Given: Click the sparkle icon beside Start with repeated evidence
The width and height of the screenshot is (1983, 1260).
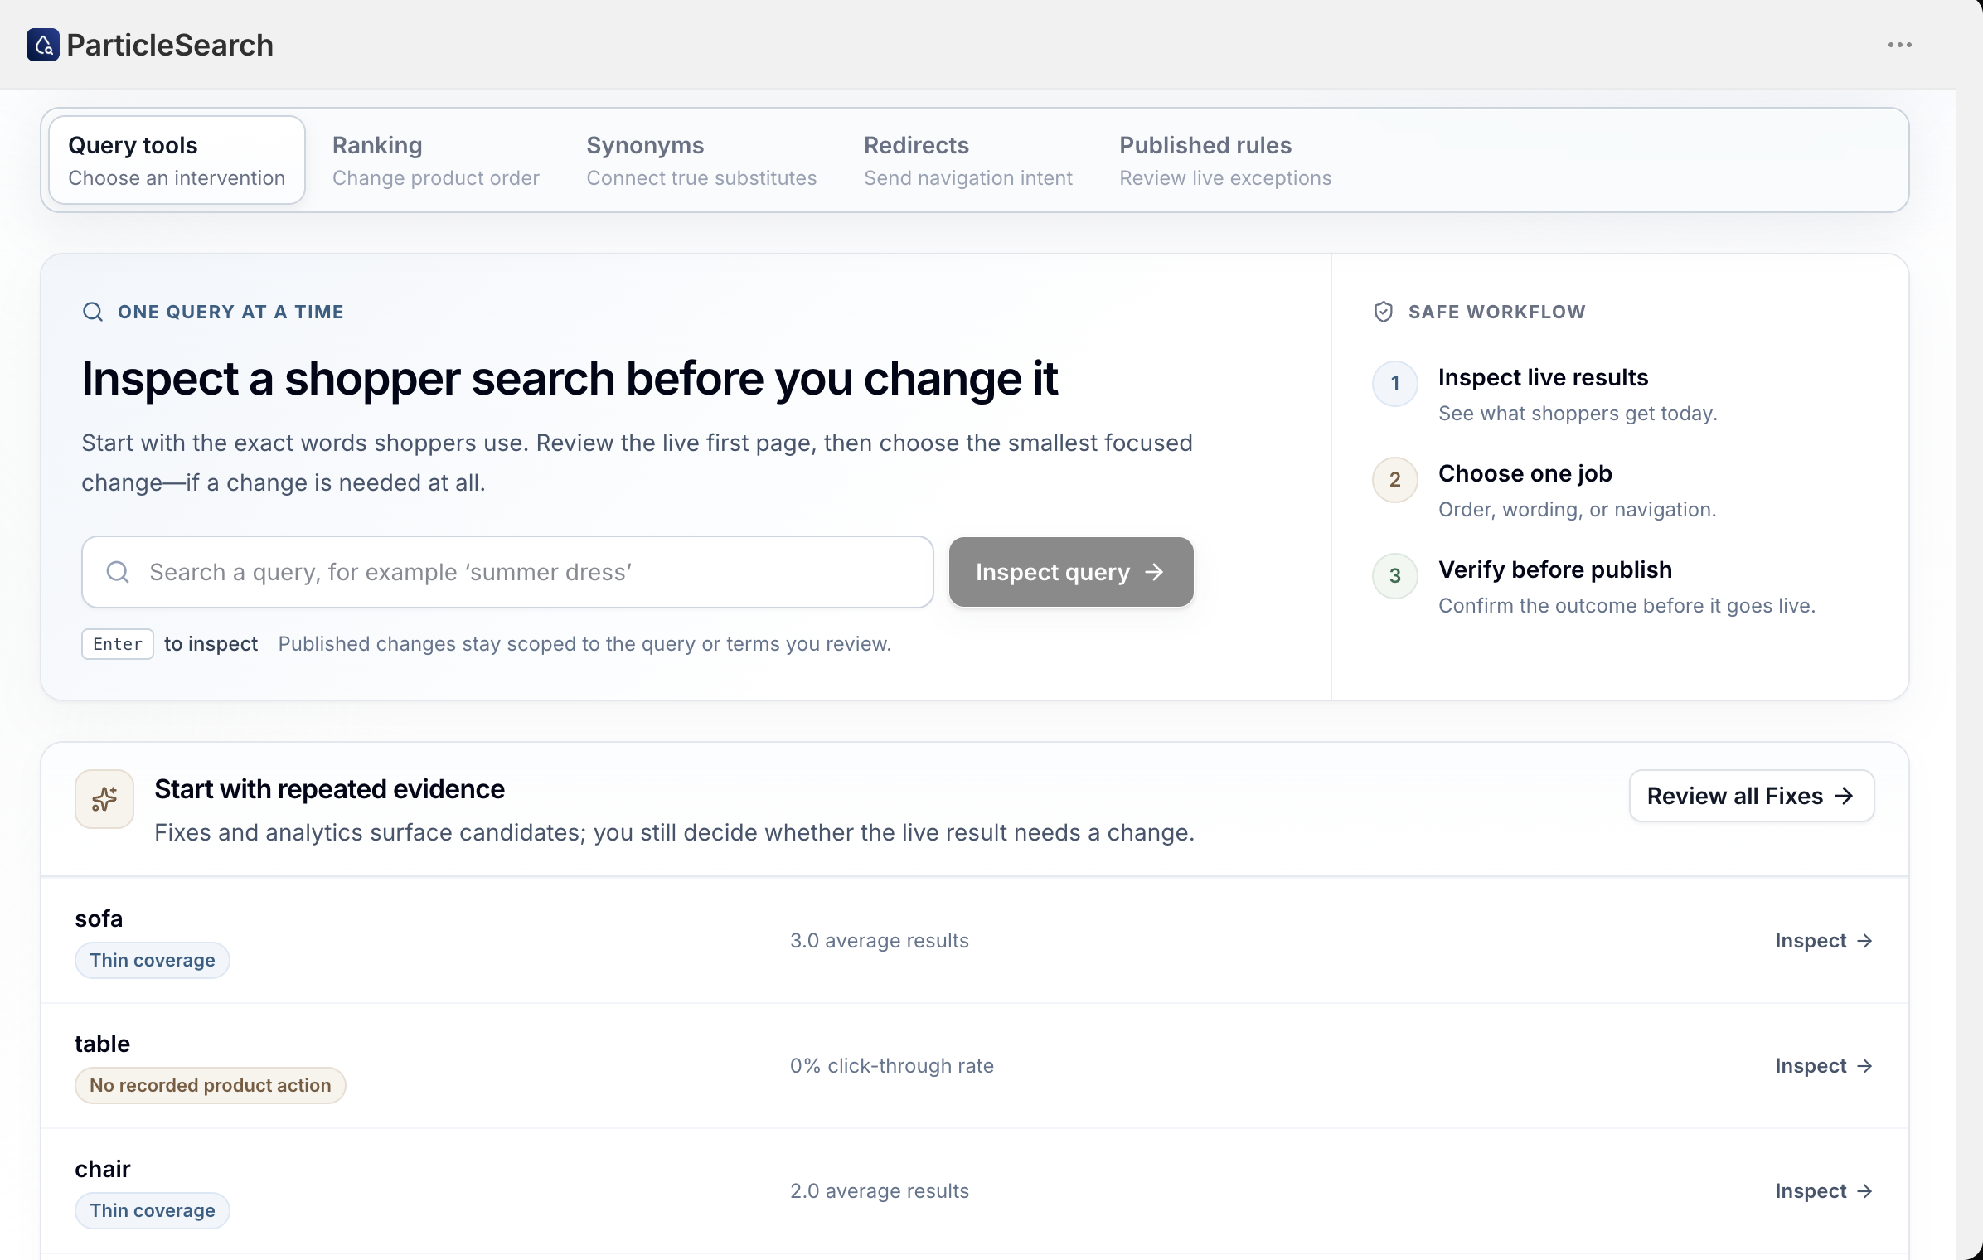Looking at the screenshot, I should coord(104,799).
